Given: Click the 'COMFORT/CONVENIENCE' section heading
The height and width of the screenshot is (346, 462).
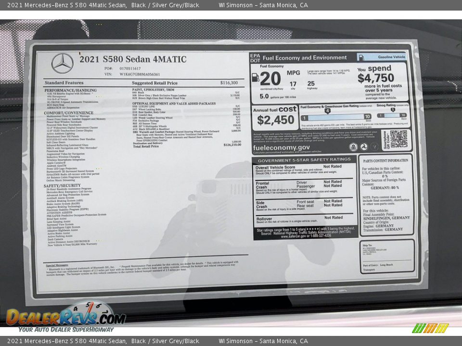Looking at the screenshot, I should point(69,112).
